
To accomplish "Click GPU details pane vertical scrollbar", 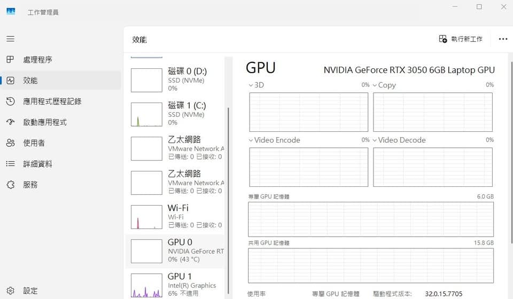I will [x=511, y=152].
